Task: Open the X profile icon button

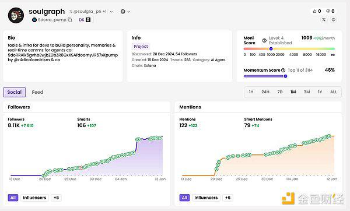Action: [x=324, y=20]
